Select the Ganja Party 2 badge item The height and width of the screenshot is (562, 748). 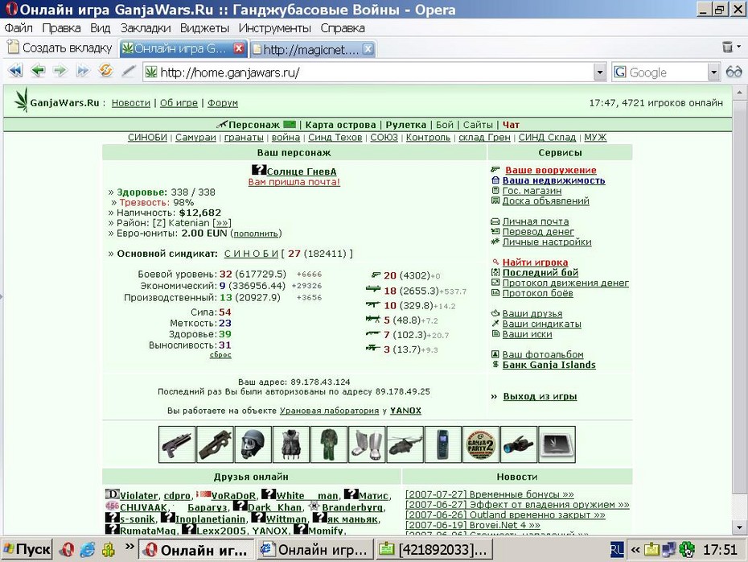pyautogui.click(x=481, y=444)
